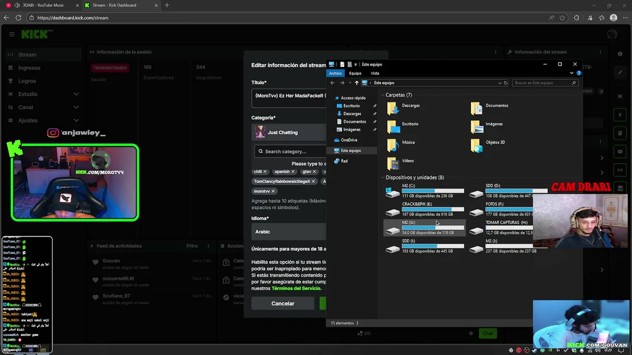This screenshot has height=355, width=632.
Task: Open Explorer help question mark icon
Action: pos(579,73)
